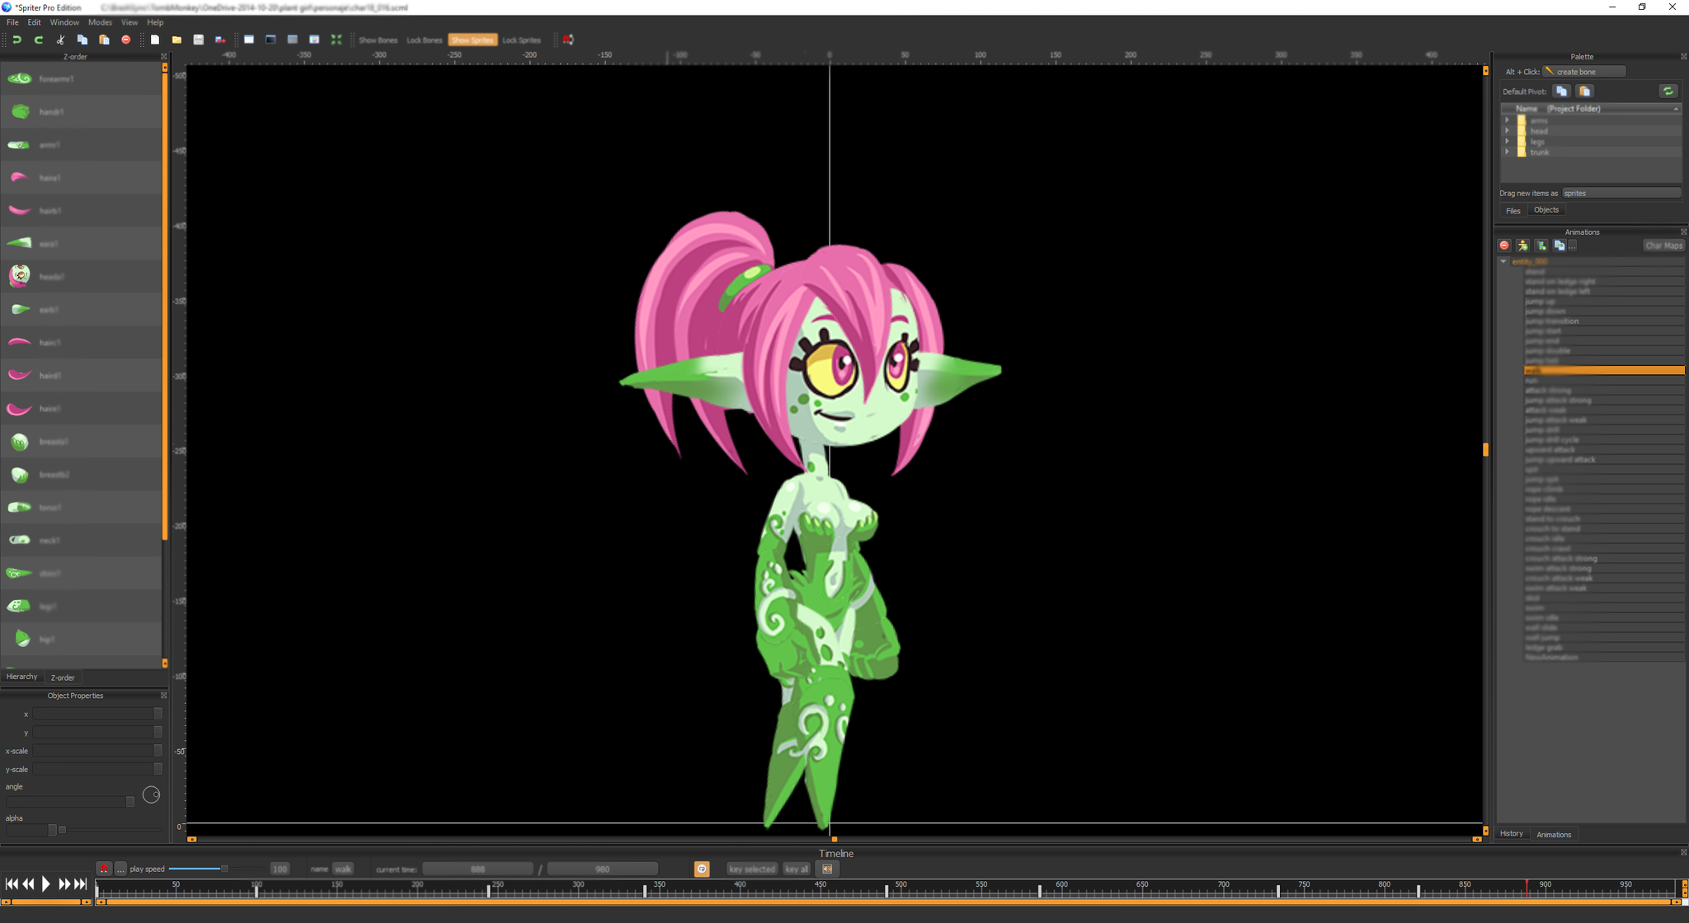Toggle the Show Sprites button off

tap(472, 40)
